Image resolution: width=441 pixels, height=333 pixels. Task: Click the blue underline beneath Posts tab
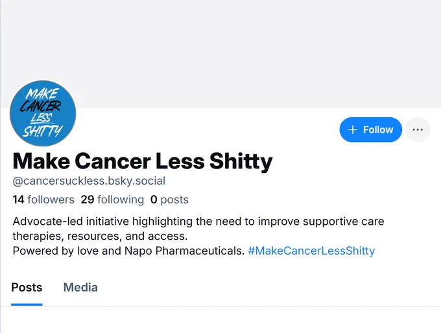pyautogui.click(x=27, y=304)
